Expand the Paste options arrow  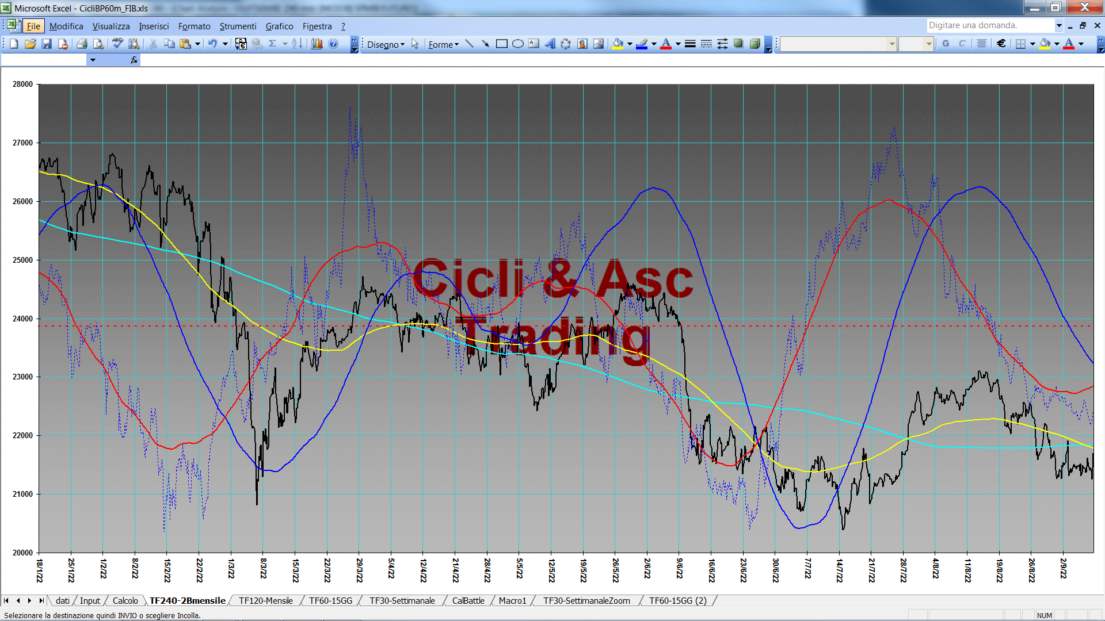197,44
